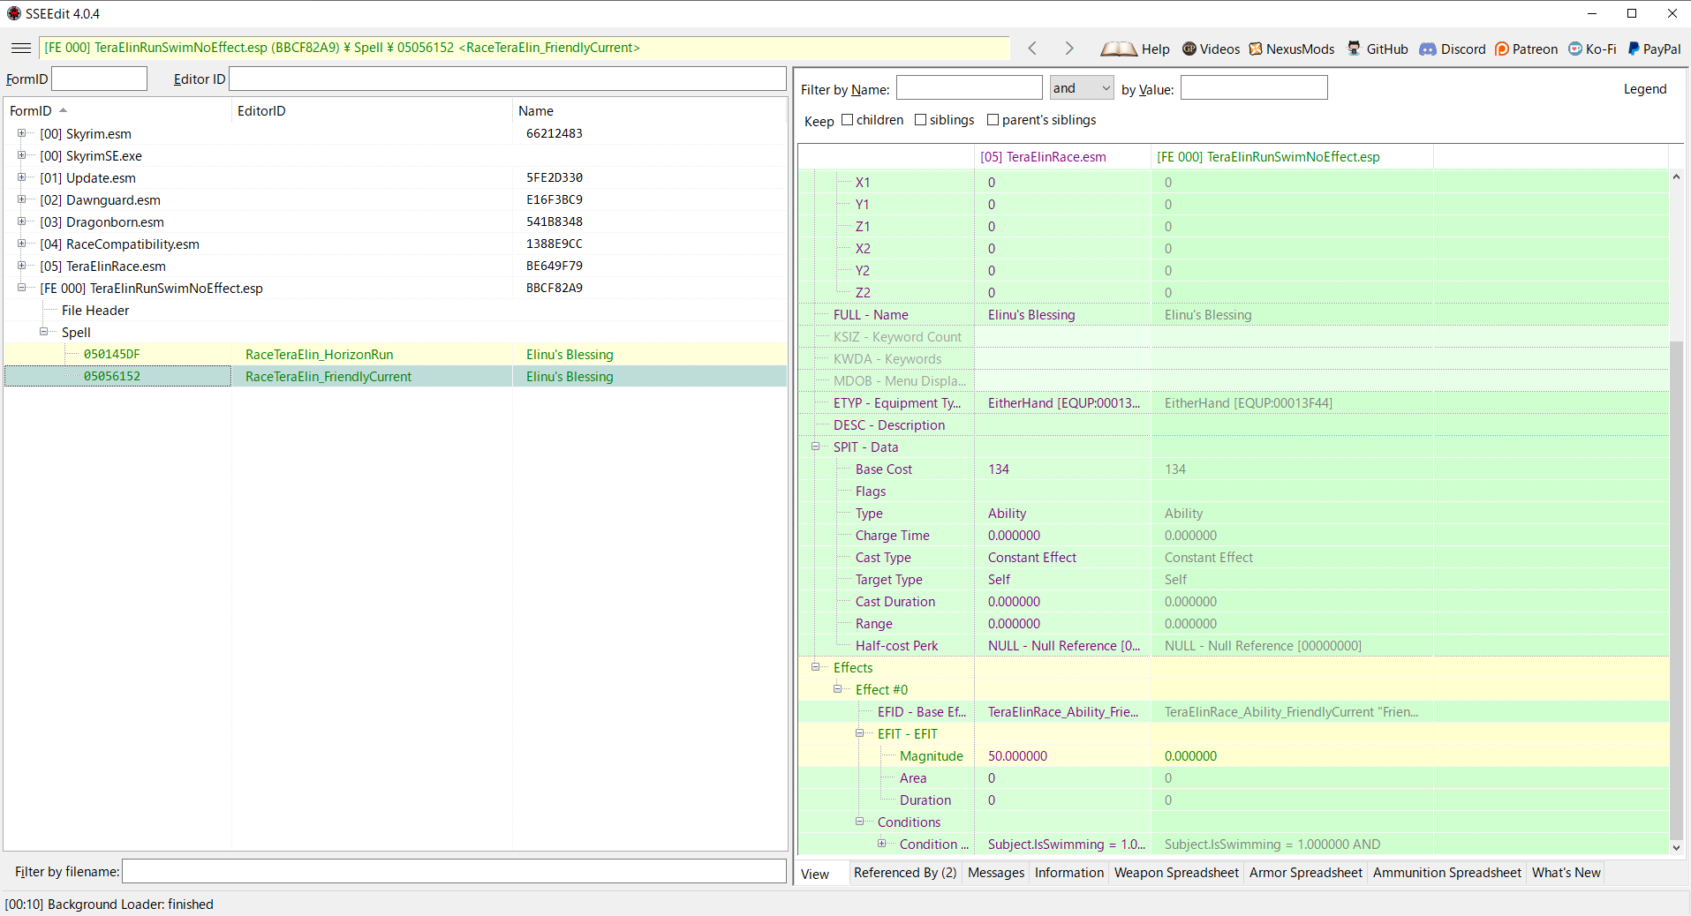Open the hamburger main menu icon
1691x916 pixels.
21,49
